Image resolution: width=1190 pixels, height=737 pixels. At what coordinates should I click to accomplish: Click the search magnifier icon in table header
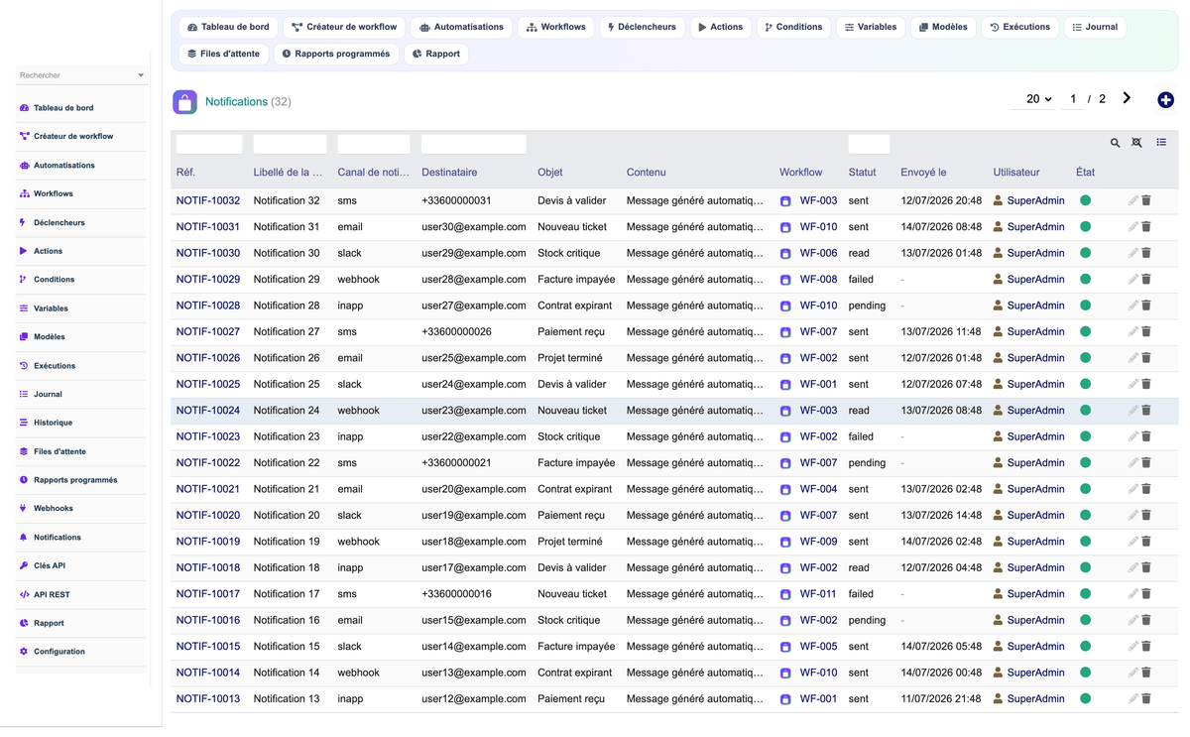point(1115,144)
